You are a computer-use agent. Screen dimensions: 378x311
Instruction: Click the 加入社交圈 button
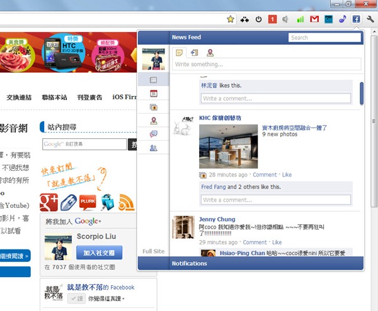(x=100, y=253)
